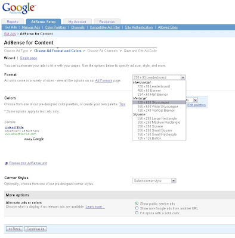Click the Save and Get Ad Code step
The image size is (235, 238).
pos(140,51)
